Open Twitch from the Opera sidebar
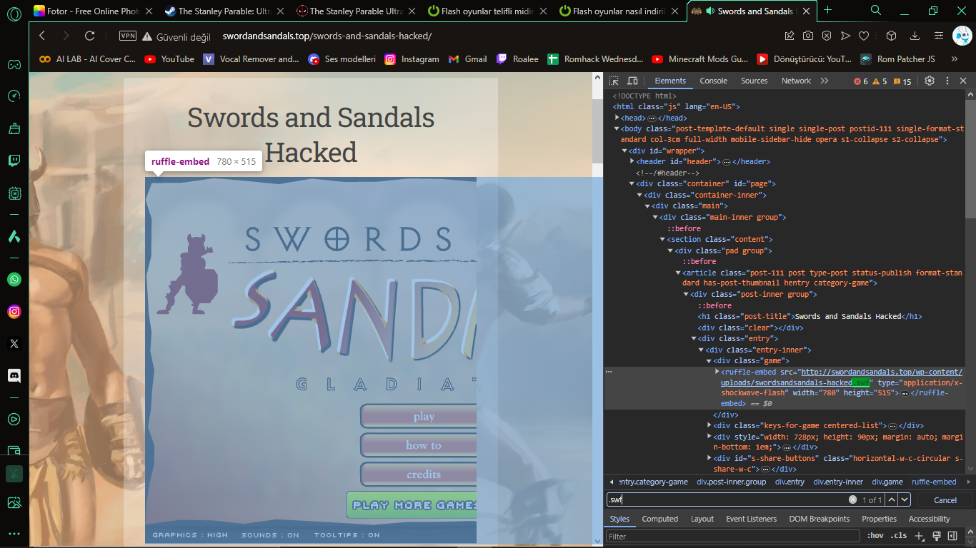The height and width of the screenshot is (548, 976). point(14,161)
